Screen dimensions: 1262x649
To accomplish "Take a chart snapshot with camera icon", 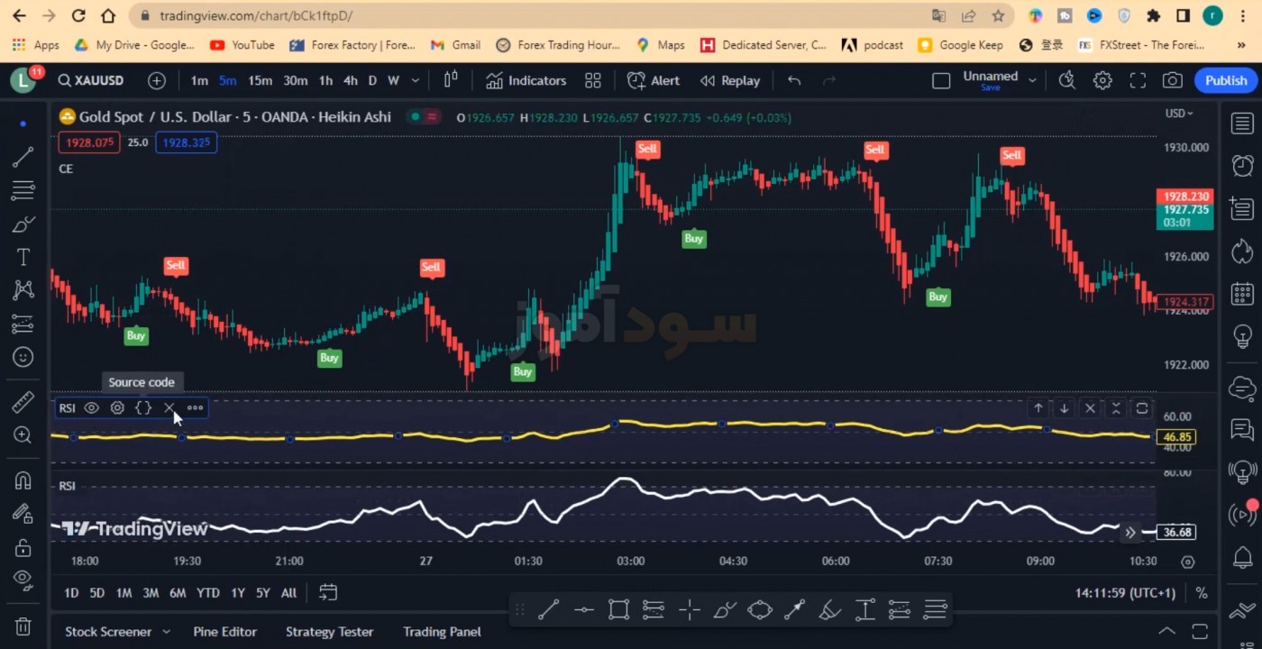I will (x=1172, y=80).
